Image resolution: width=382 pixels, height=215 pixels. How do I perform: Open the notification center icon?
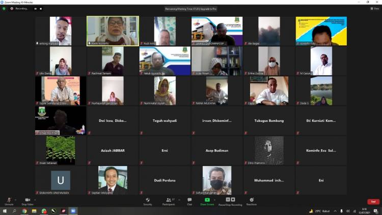click(x=376, y=211)
